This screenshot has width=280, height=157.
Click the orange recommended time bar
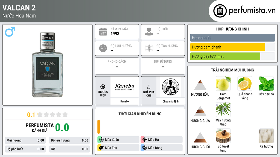[98, 127]
